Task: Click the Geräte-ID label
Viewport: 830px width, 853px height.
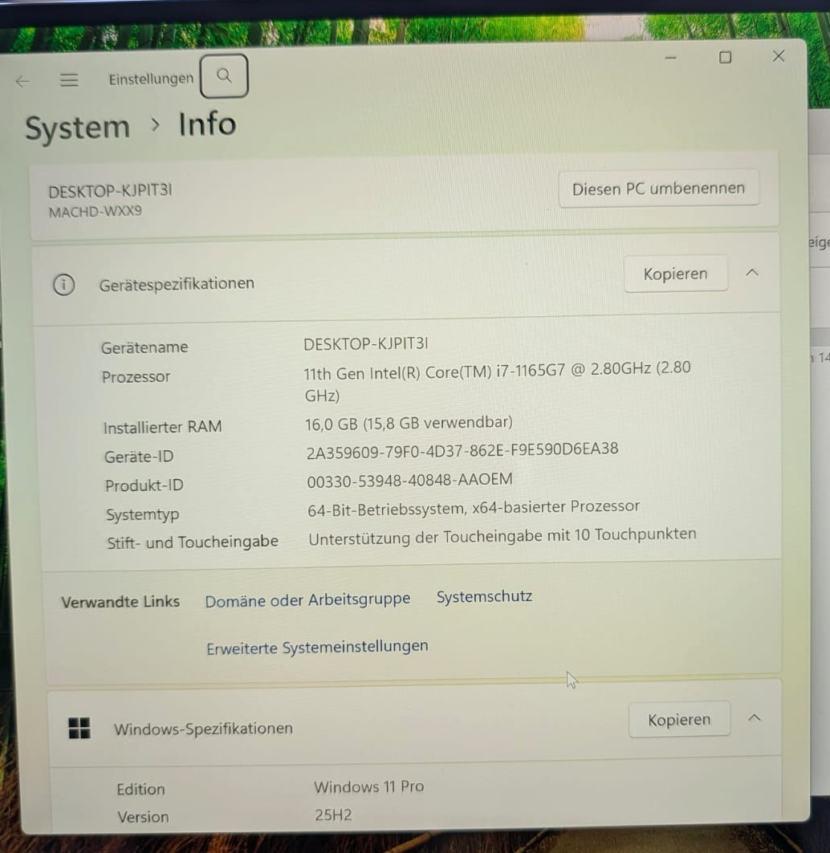Action: coord(140,457)
